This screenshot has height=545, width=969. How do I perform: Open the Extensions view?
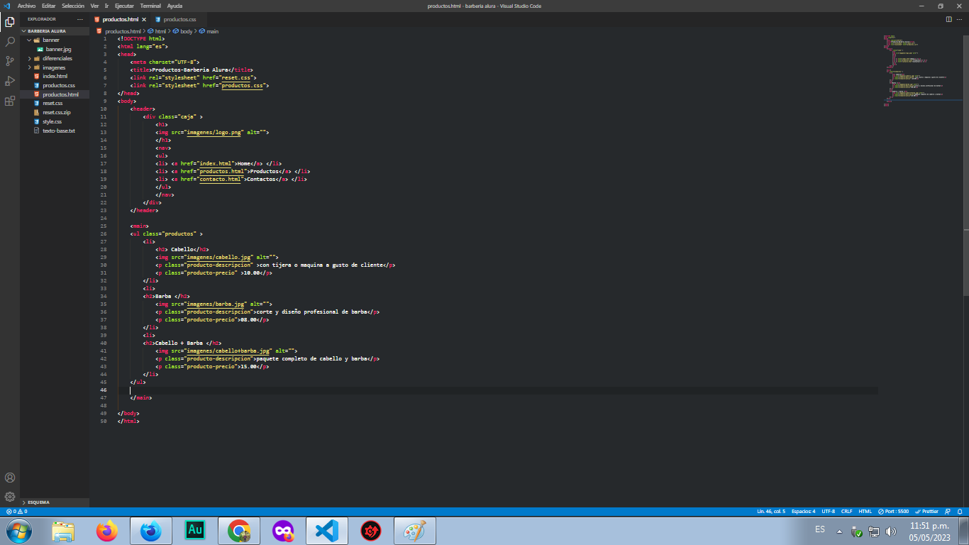[10, 101]
